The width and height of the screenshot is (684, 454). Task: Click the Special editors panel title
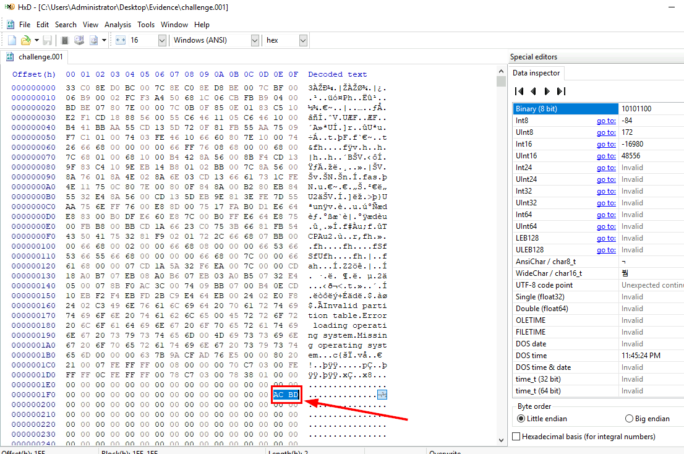pyautogui.click(x=534, y=57)
